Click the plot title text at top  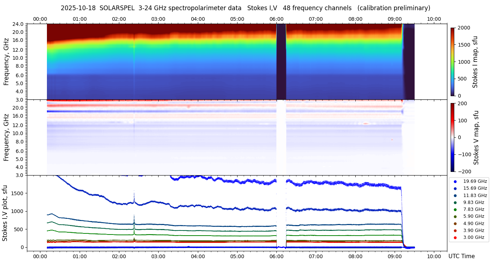click(245, 8)
